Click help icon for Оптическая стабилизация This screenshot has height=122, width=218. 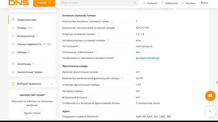point(96,52)
